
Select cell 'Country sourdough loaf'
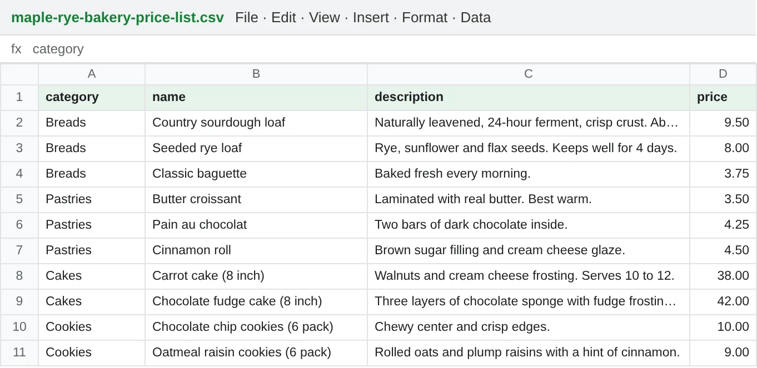pyautogui.click(x=256, y=123)
